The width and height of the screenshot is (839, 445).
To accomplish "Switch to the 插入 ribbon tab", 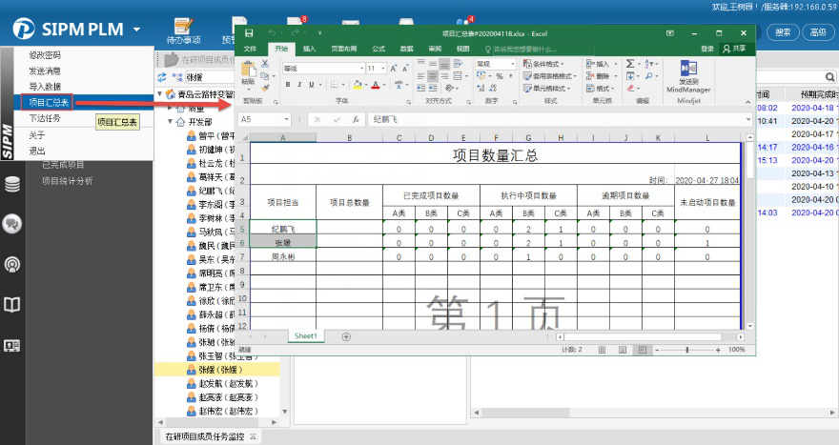I will click(310, 49).
